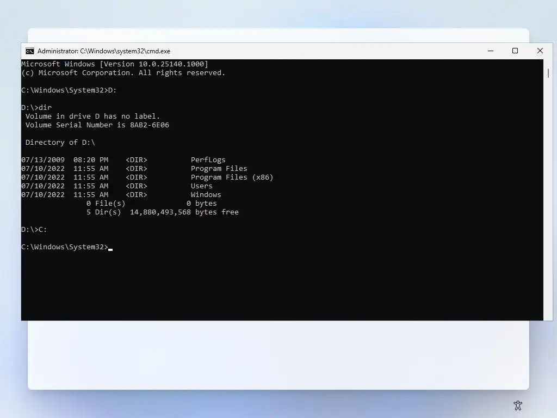Click the 'Users' directory entry
This screenshot has width=557, height=418.
201,186
